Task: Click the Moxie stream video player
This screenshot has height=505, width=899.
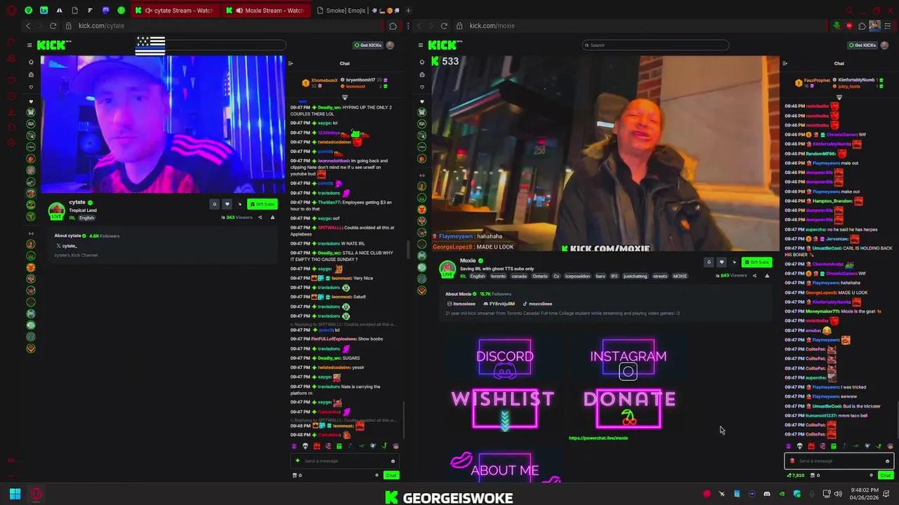Action: [605, 154]
